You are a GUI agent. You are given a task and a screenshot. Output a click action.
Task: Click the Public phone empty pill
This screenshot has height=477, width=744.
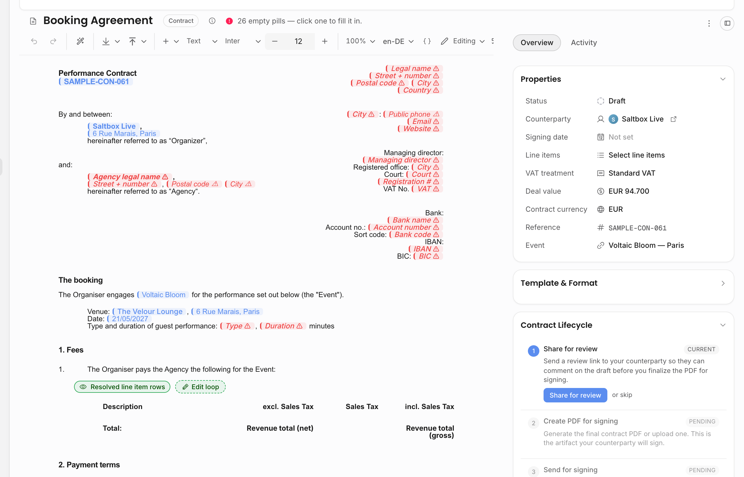(x=413, y=114)
